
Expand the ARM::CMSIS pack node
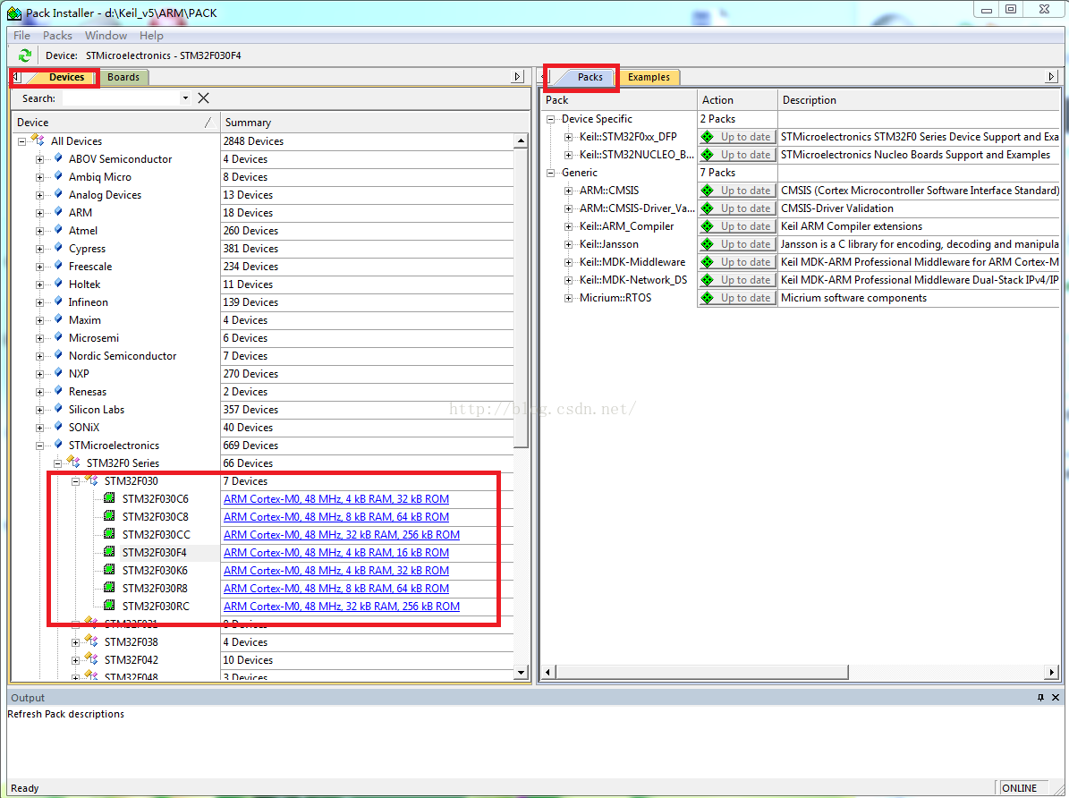click(569, 191)
